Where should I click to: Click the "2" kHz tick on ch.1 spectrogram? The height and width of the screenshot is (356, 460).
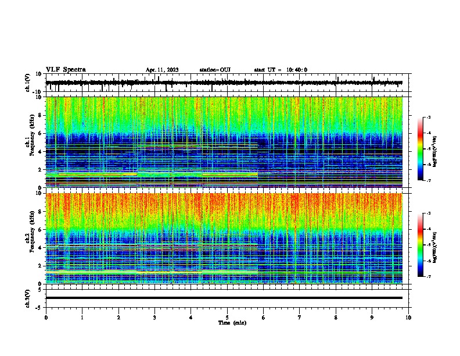[41, 170]
